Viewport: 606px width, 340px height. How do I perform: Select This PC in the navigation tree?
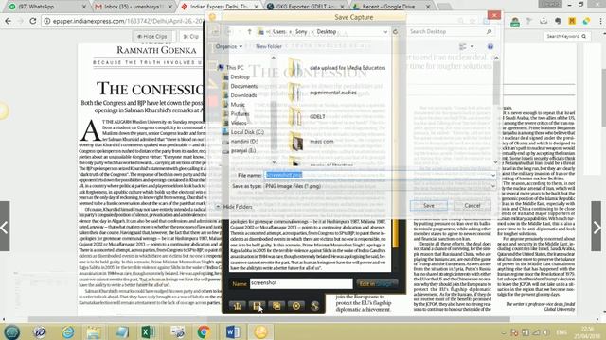(235, 67)
